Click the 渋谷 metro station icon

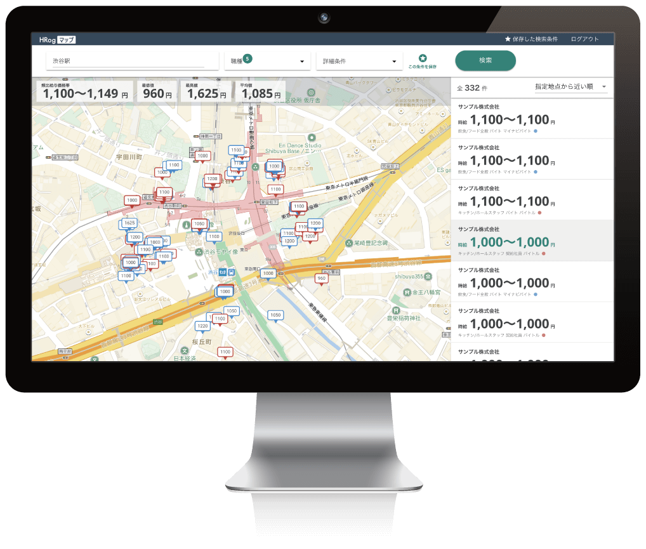pyautogui.click(x=223, y=272)
